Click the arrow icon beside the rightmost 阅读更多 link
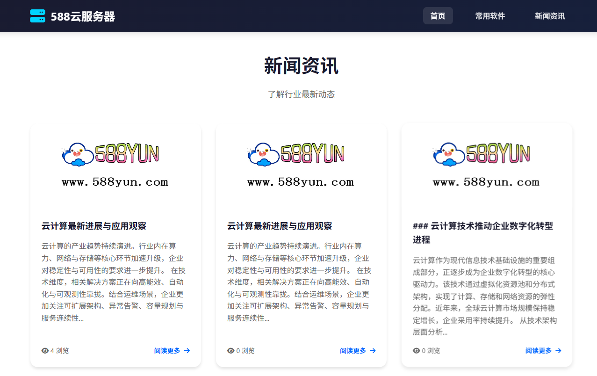This screenshot has height=376, width=597. [558, 350]
